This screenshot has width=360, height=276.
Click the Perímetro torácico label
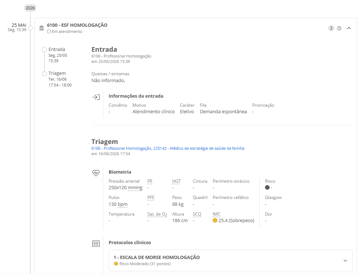pyautogui.click(x=231, y=181)
